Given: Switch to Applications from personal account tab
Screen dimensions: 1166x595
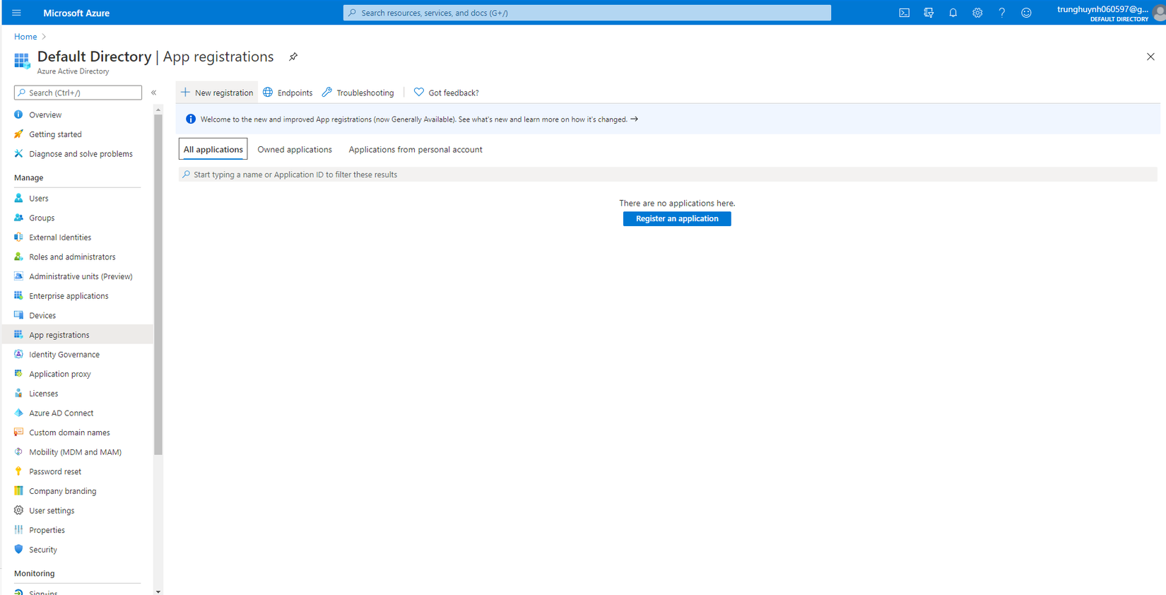Looking at the screenshot, I should [x=416, y=149].
